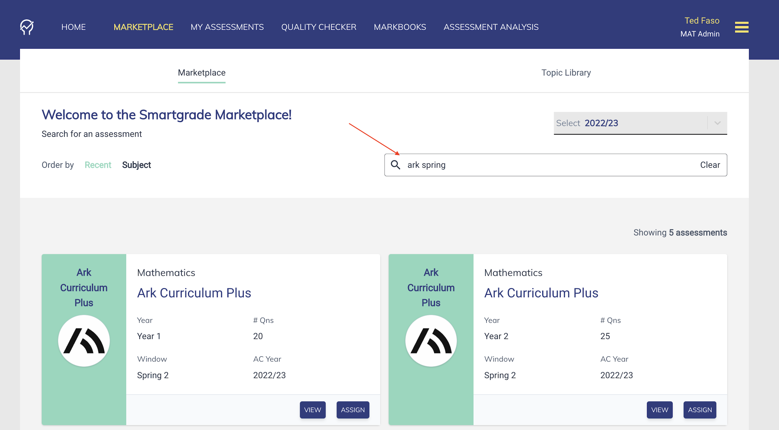The width and height of the screenshot is (779, 430).
Task: Click the 20 questions count value
Action: [x=258, y=336]
